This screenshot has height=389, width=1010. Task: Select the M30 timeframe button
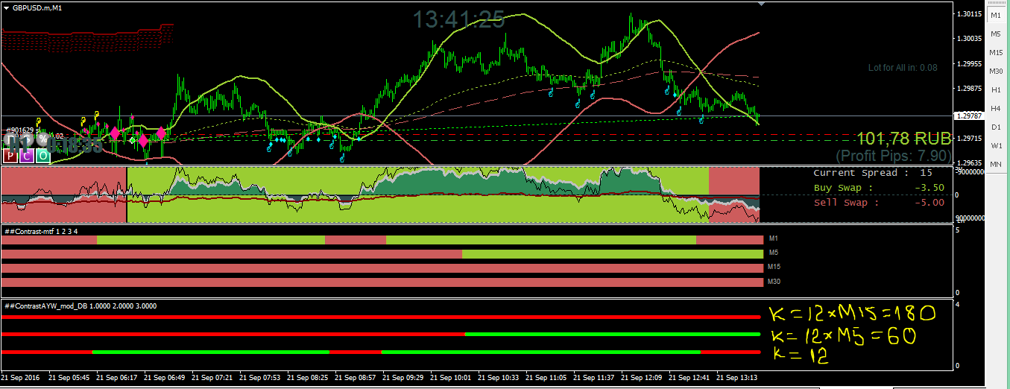[x=996, y=71]
